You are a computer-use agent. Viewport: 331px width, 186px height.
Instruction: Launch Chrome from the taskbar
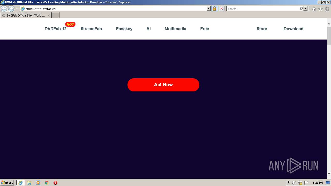click(47, 183)
